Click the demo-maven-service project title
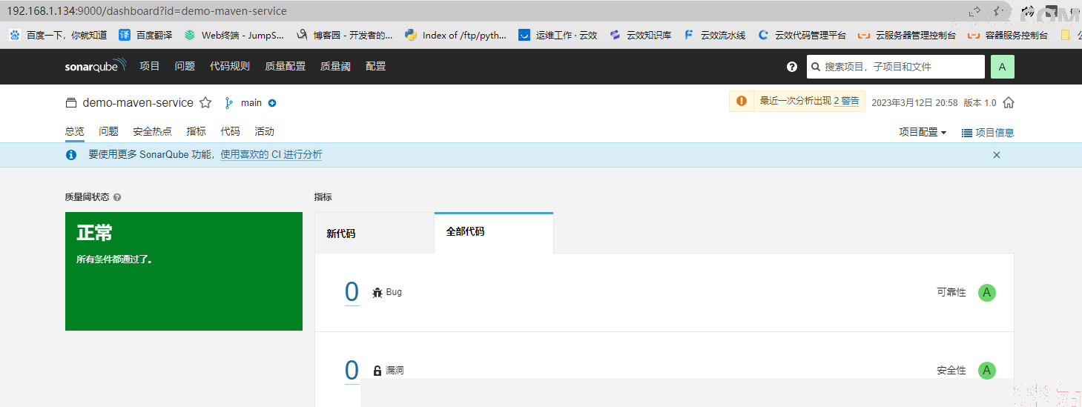 (x=138, y=103)
